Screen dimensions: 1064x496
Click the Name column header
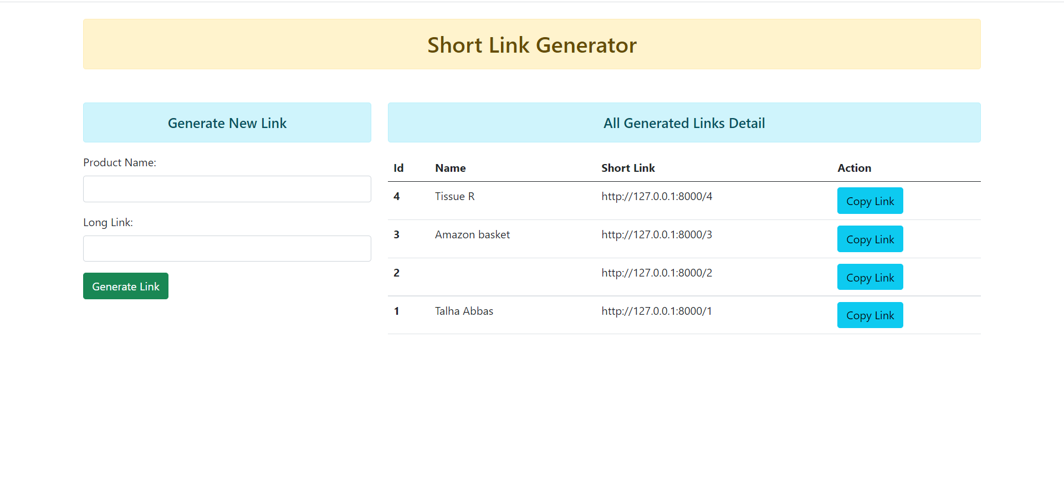[x=450, y=168]
